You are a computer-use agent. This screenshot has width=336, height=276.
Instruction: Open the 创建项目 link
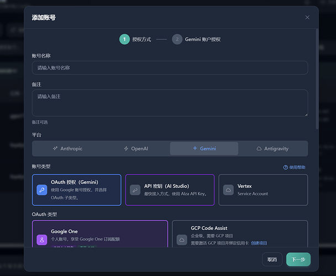point(259,243)
